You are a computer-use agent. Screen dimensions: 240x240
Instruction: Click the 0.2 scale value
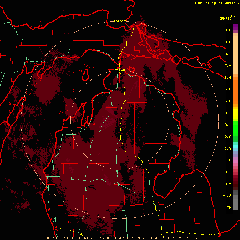pos(228,172)
